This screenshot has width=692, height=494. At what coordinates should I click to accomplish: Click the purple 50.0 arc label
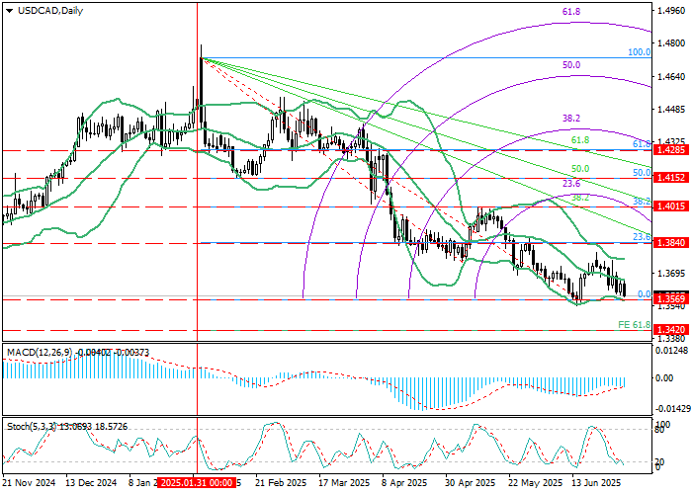click(x=571, y=65)
